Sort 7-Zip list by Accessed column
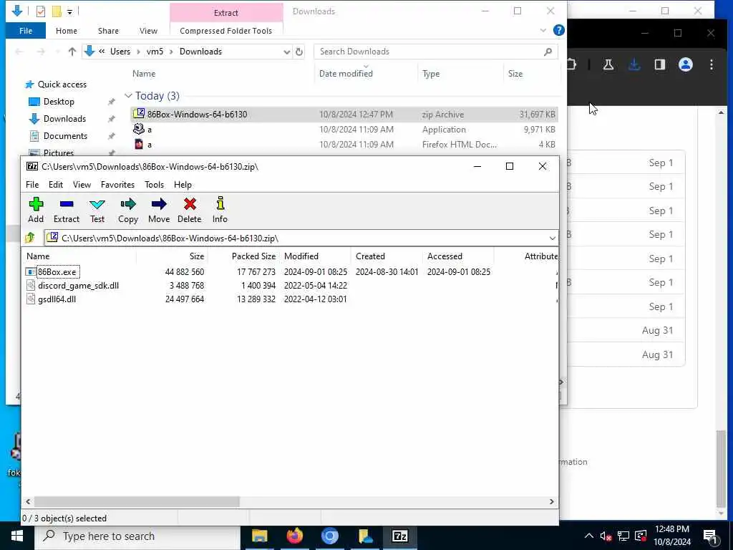Image resolution: width=733 pixels, height=550 pixels. point(458,256)
